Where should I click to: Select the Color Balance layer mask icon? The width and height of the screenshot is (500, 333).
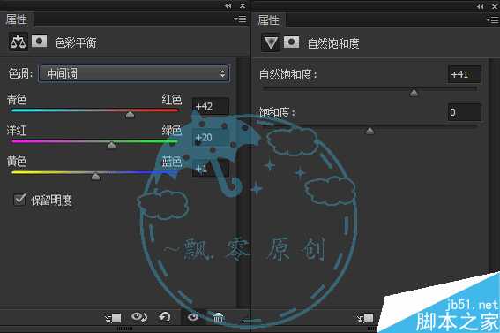39,42
